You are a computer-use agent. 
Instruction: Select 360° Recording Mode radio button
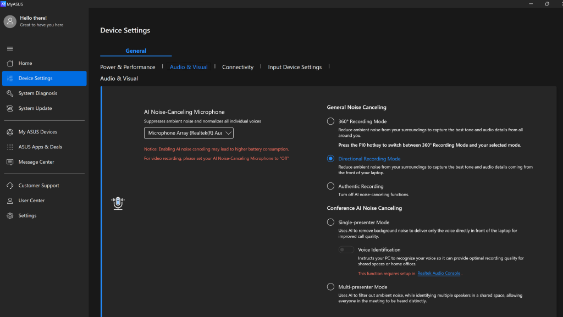[330, 121]
